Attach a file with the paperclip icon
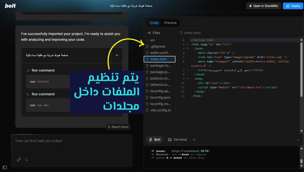The width and height of the screenshot is (304, 172). 19,160
